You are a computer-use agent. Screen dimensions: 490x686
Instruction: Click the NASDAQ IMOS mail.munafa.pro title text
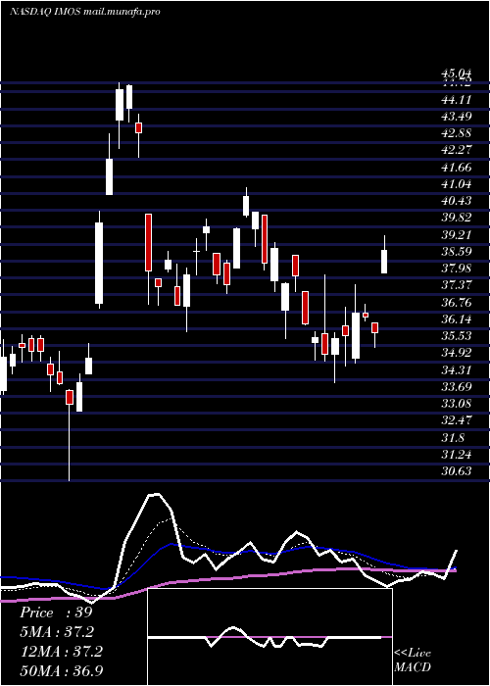pyautogui.click(x=84, y=12)
